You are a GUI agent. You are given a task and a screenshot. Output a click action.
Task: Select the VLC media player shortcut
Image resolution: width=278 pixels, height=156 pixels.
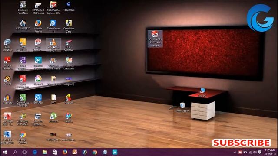click(53, 45)
